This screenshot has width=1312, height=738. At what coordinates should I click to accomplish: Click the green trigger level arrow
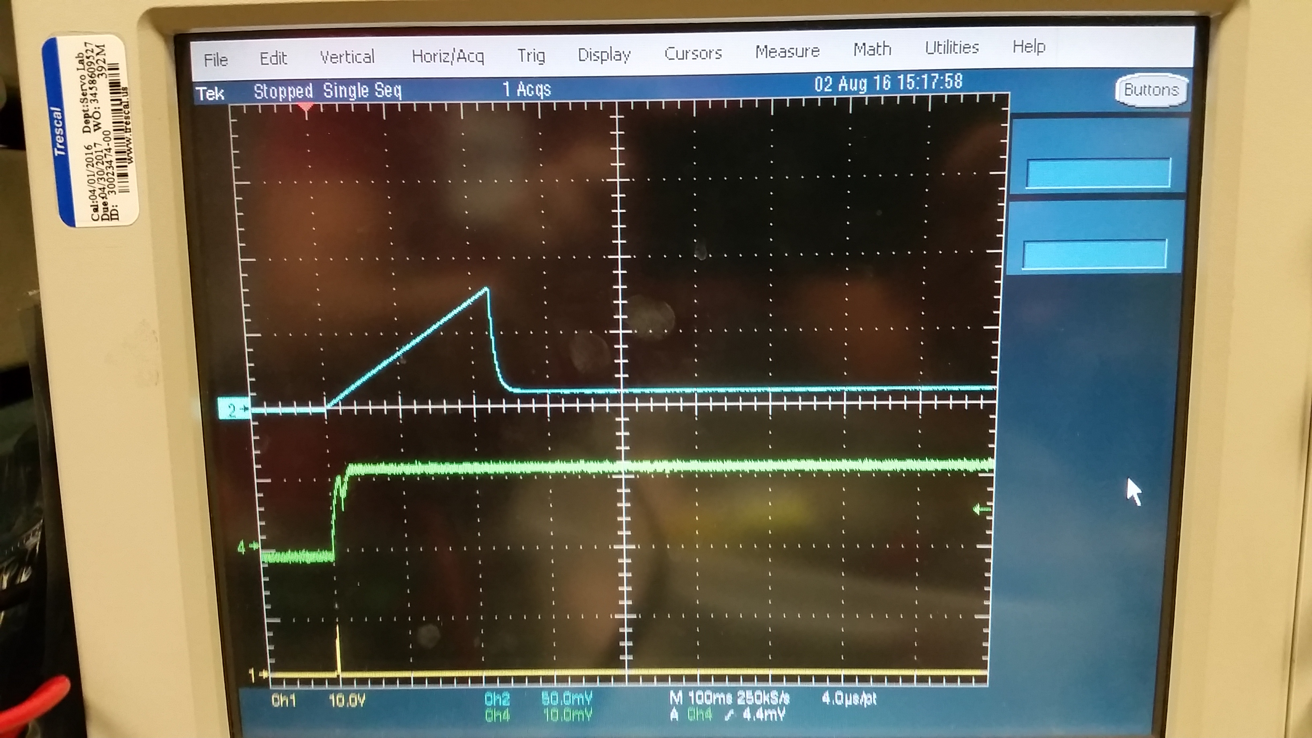982,509
